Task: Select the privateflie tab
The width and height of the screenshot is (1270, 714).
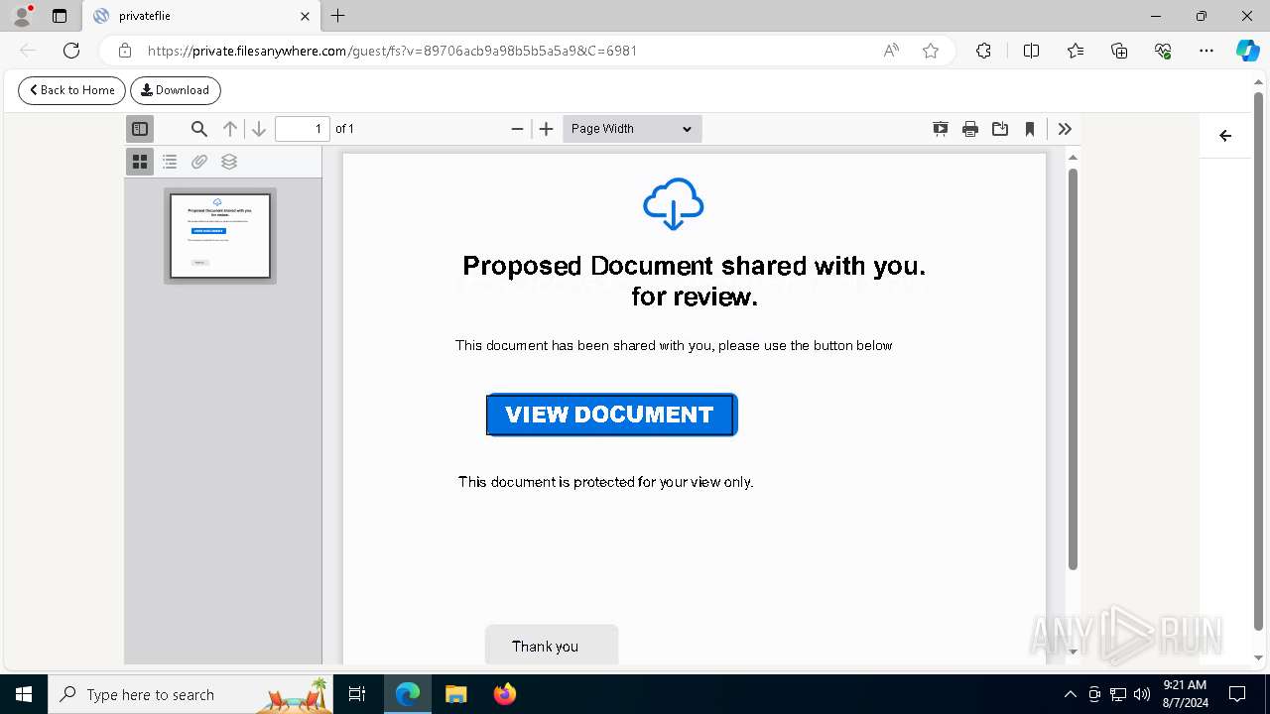Action: pyautogui.click(x=201, y=16)
